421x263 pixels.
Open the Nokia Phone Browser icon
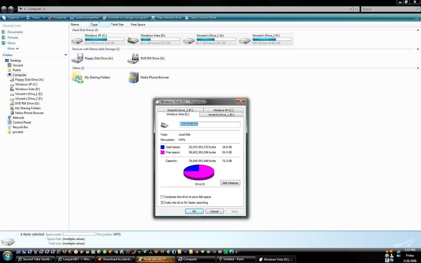pos(133,77)
